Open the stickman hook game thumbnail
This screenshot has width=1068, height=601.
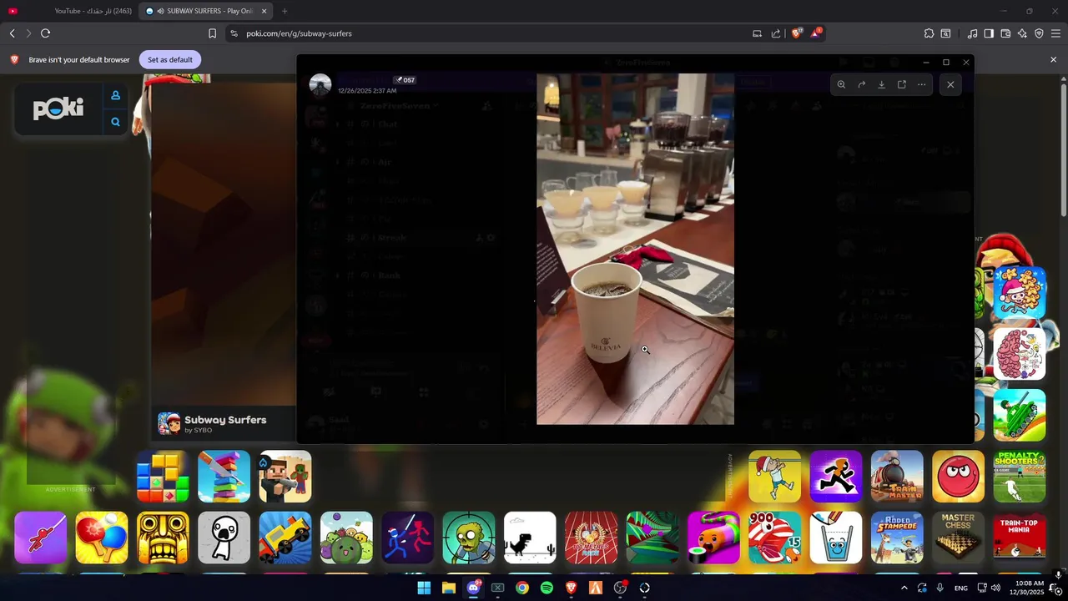pos(40,538)
